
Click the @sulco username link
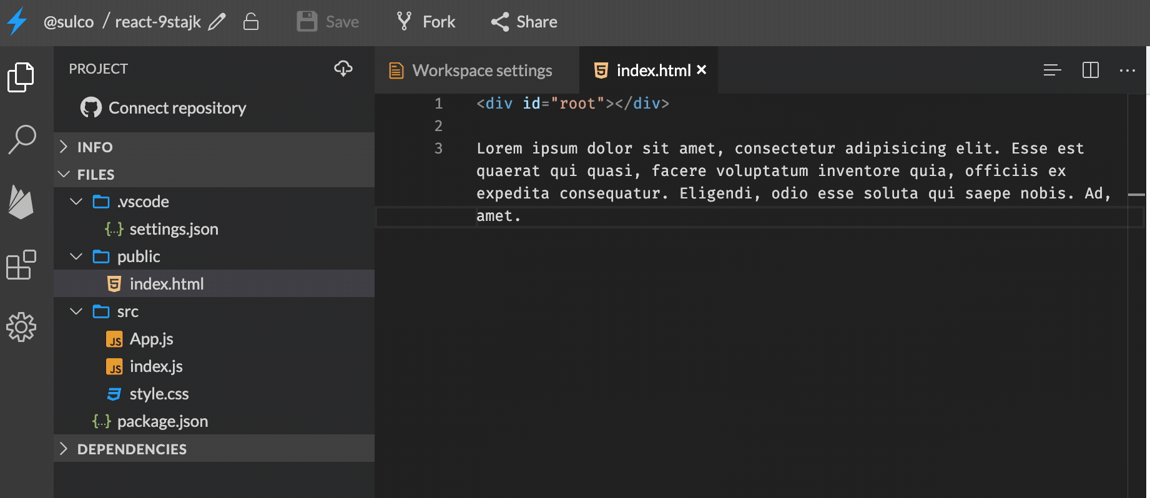pos(69,22)
